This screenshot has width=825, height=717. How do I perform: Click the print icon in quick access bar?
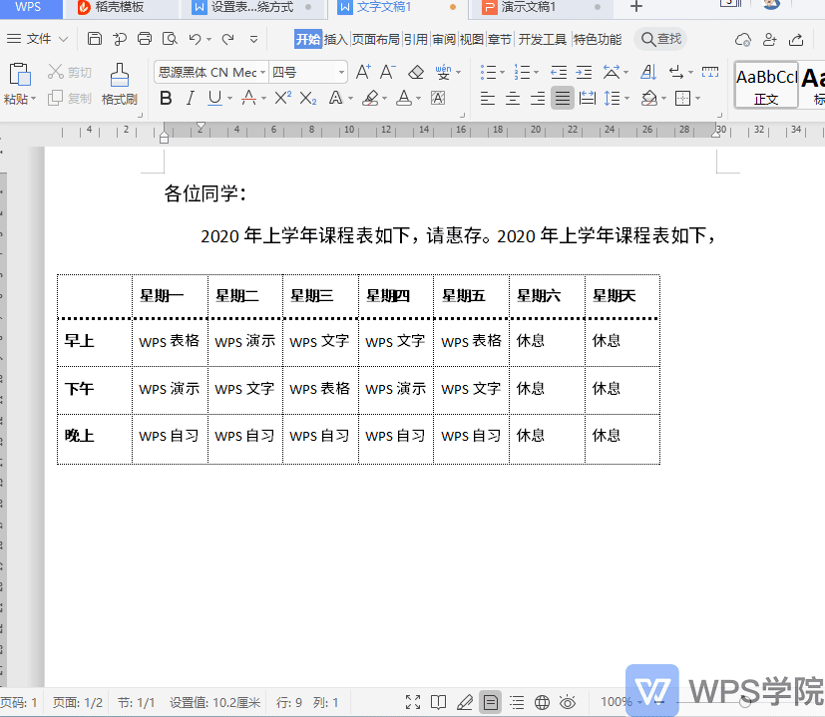145,39
